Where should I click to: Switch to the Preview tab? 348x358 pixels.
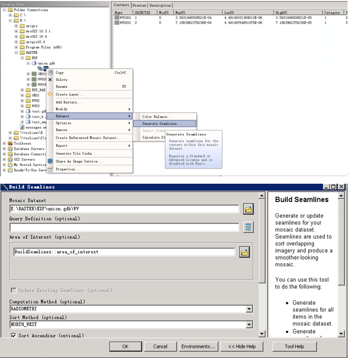(139, 5)
